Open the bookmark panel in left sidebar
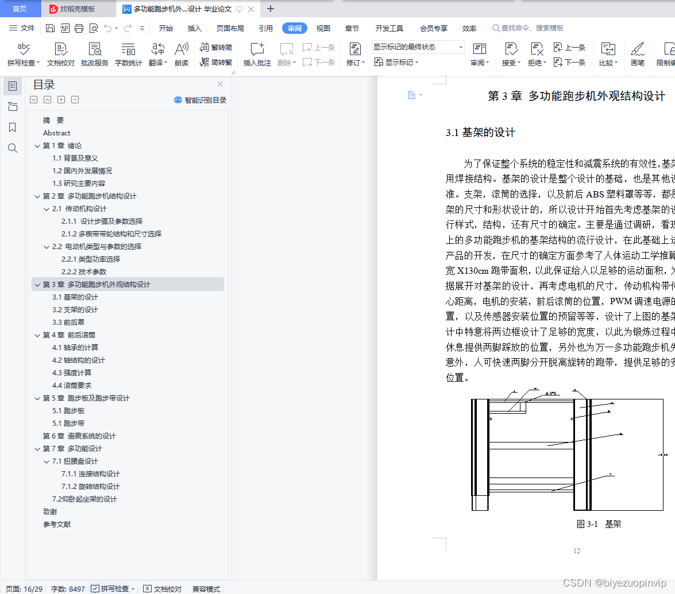Viewport: 675px width, 594px height. click(13, 127)
